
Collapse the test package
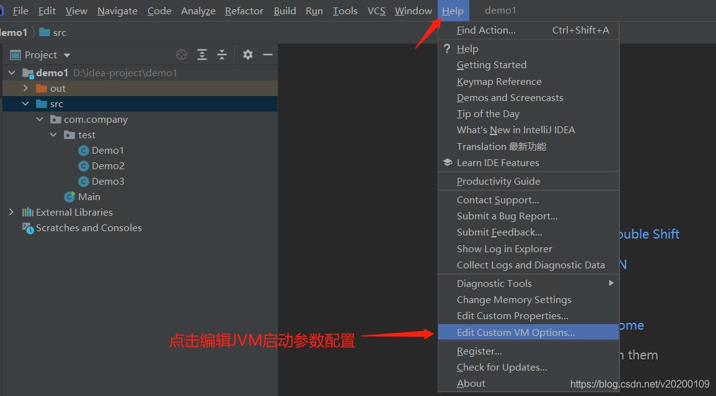pyautogui.click(x=53, y=134)
